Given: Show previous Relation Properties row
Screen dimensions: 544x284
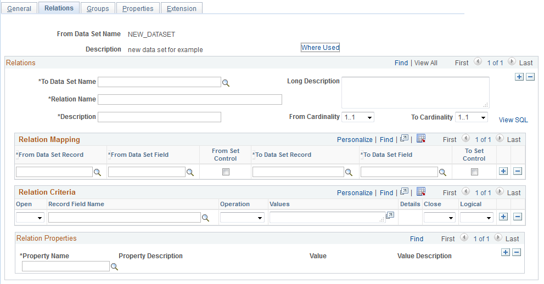Looking at the screenshot, I should click(464, 237).
